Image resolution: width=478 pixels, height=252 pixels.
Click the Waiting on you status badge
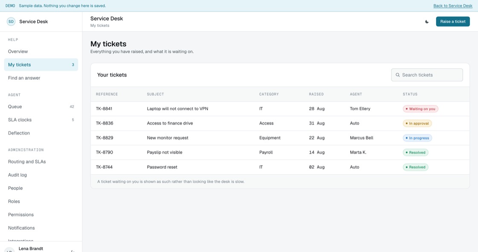(x=420, y=109)
